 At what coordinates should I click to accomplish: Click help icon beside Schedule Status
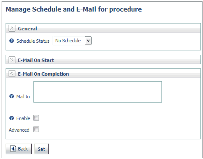(12, 41)
